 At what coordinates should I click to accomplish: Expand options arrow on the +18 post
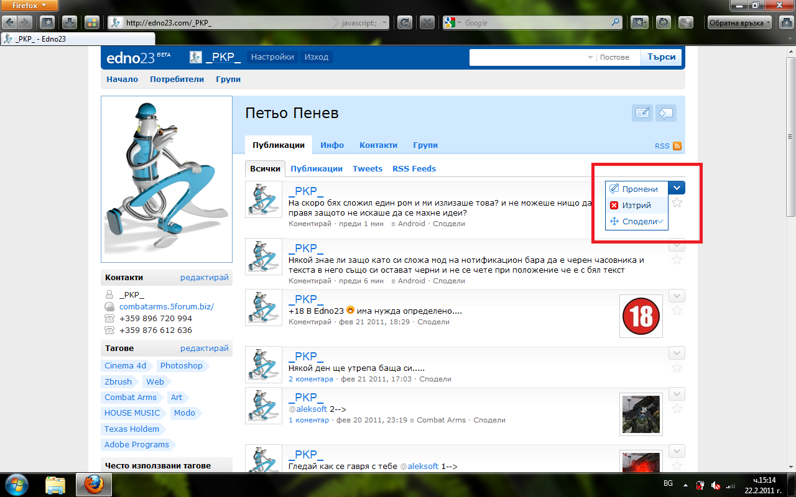click(x=677, y=296)
